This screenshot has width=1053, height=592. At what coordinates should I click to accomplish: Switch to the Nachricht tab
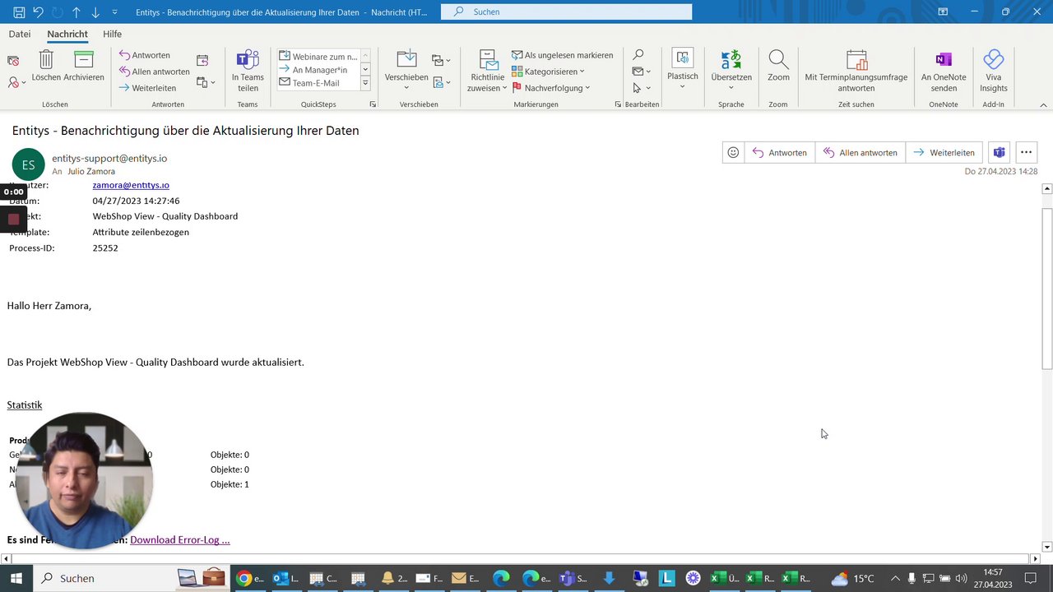[x=67, y=34]
